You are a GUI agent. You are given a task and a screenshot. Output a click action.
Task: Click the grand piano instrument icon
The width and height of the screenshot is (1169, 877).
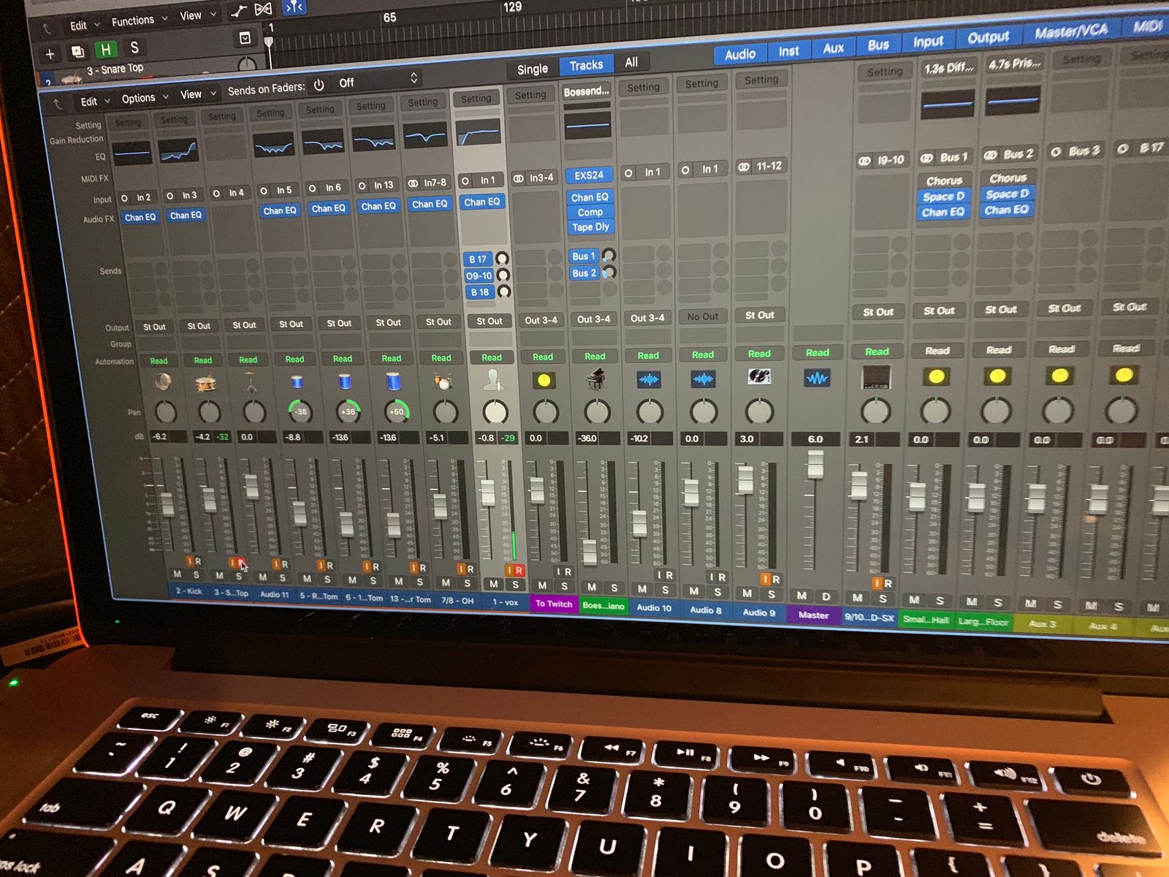(x=596, y=379)
